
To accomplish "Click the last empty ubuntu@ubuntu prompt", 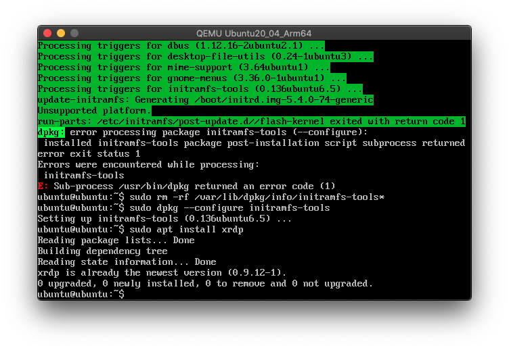I will 81,295.
